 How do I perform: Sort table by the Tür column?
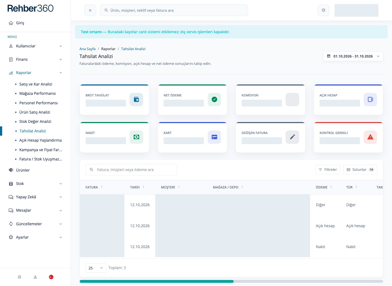[352, 187]
